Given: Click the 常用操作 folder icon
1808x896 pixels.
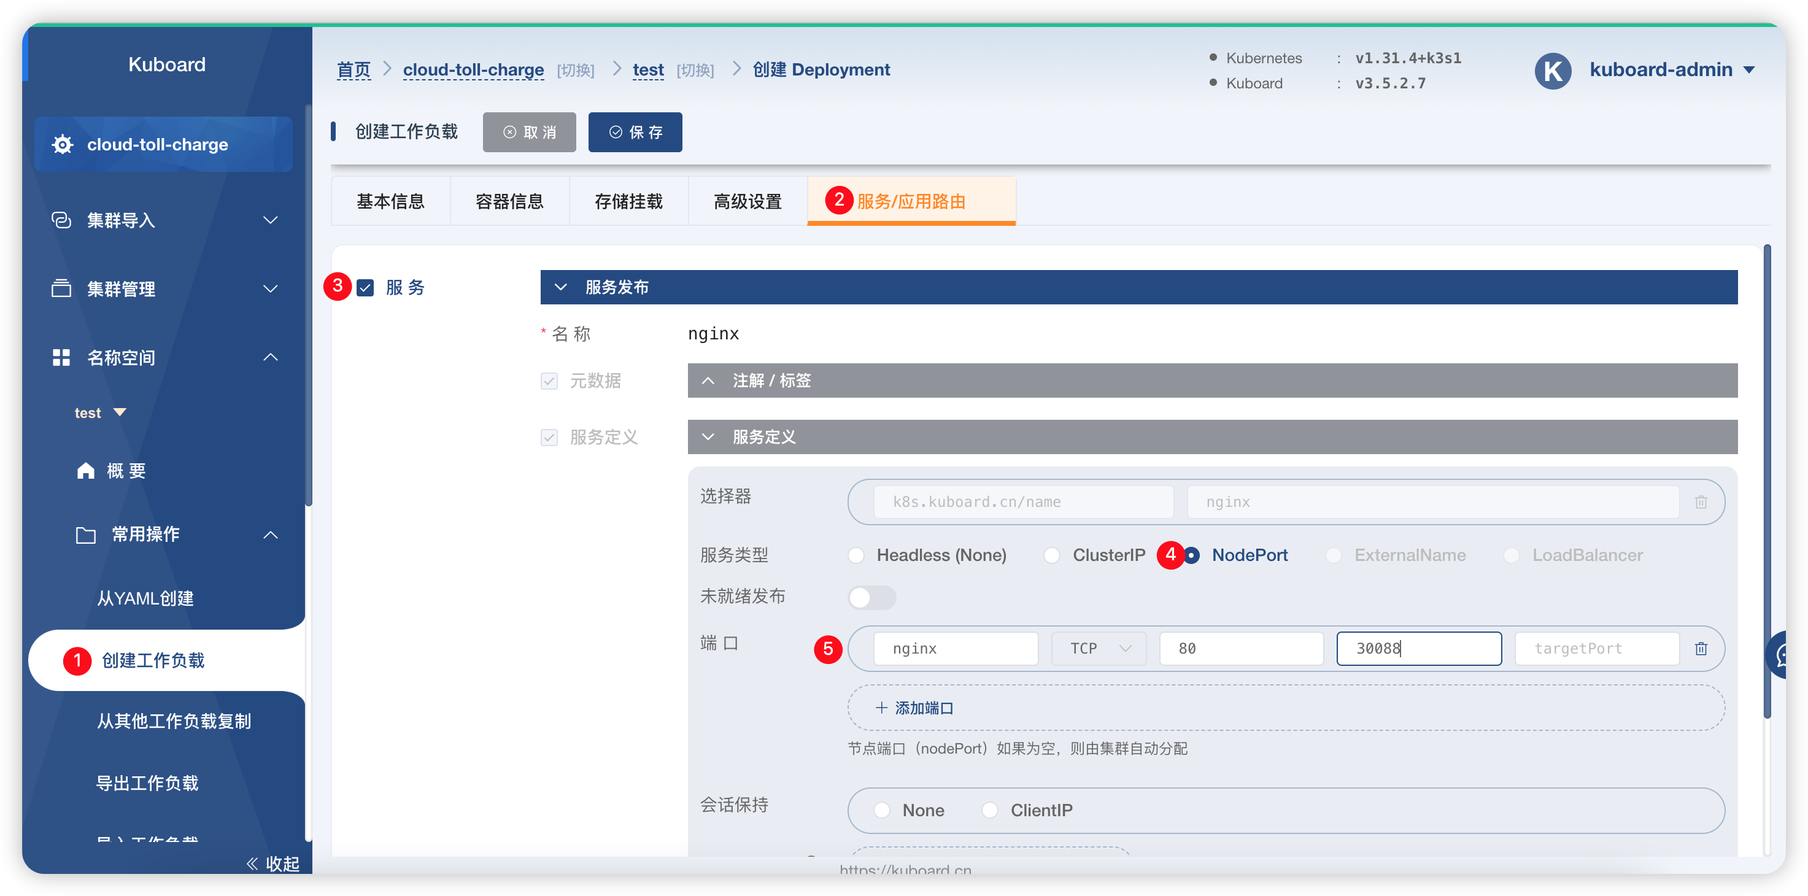Looking at the screenshot, I should [x=86, y=535].
